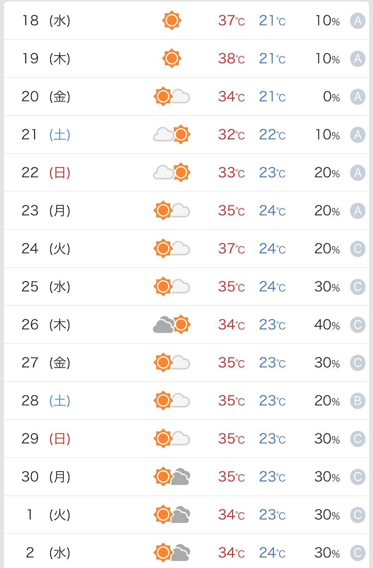The height and width of the screenshot is (568, 373).
Task: Tap the sunny icon for the 18th
Action: coord(172,20)
